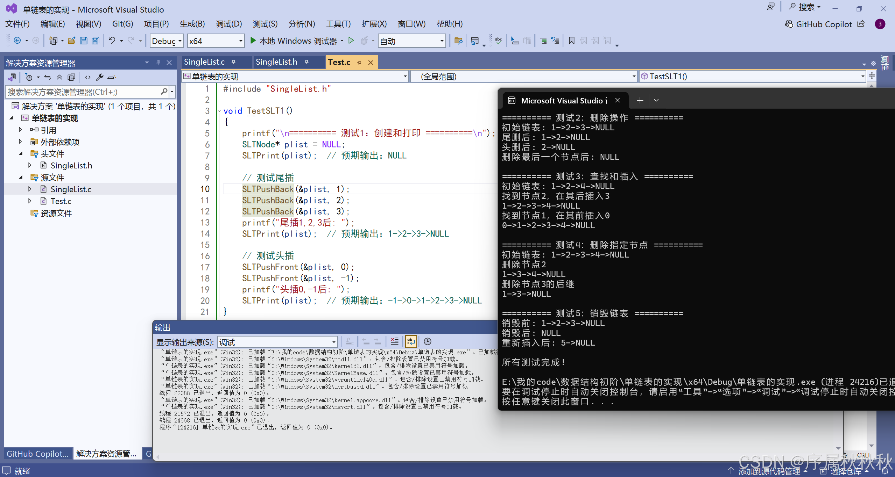The image size is (895, 477).
Task: Click the Open File folder icon
Action: coord(71,41)
